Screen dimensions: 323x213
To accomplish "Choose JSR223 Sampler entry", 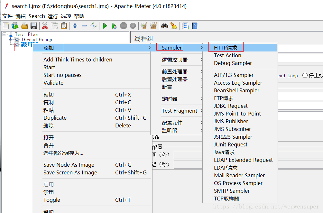I will [x=240, y=137].
